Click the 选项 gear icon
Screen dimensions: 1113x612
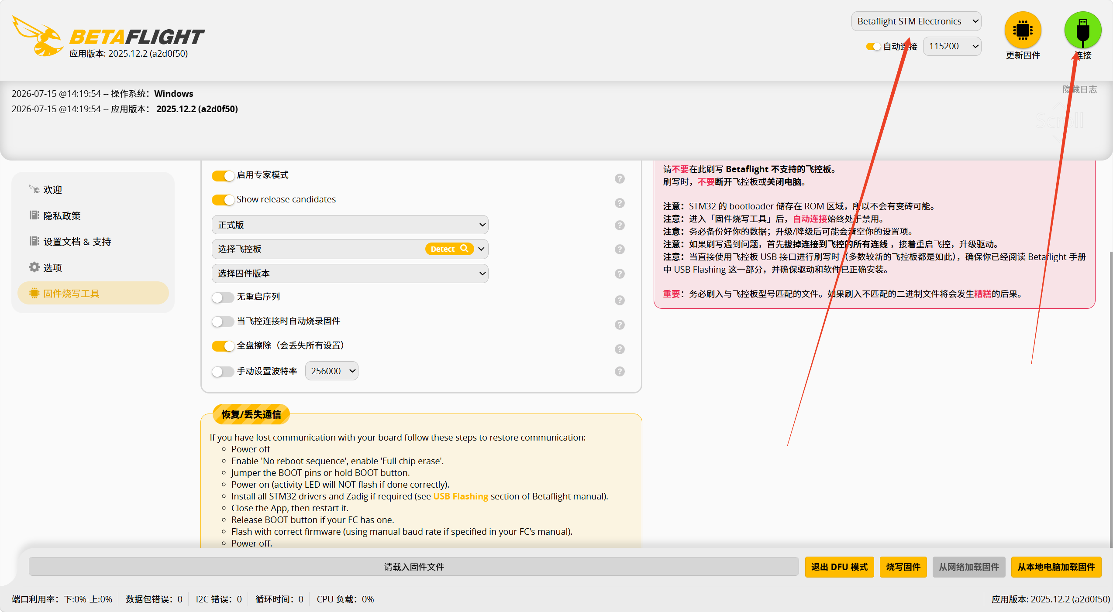34,267
